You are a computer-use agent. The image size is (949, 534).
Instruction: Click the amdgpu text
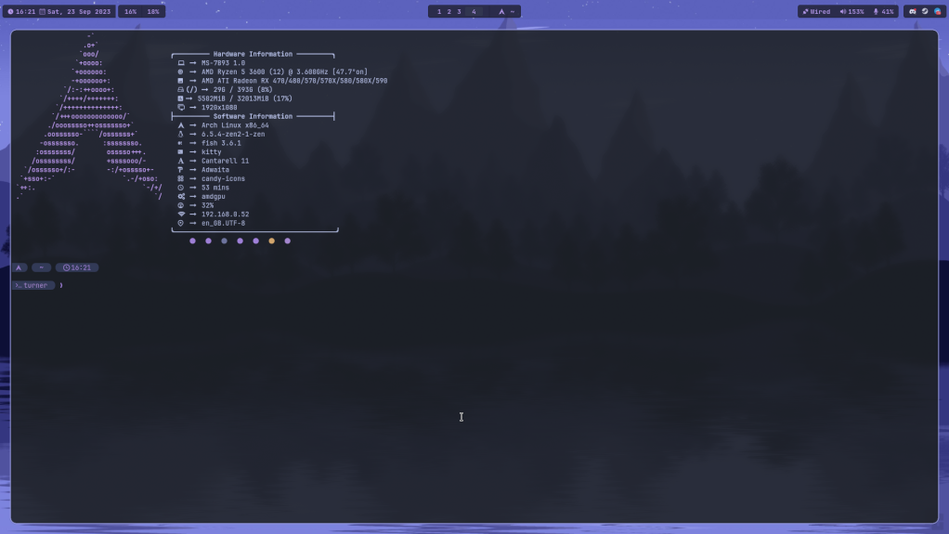[x=213, y=196]
